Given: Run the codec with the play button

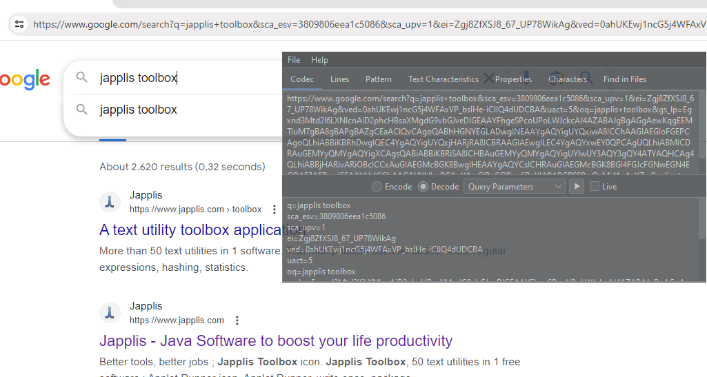Looking at the screenshot, I should pos(577,186).
